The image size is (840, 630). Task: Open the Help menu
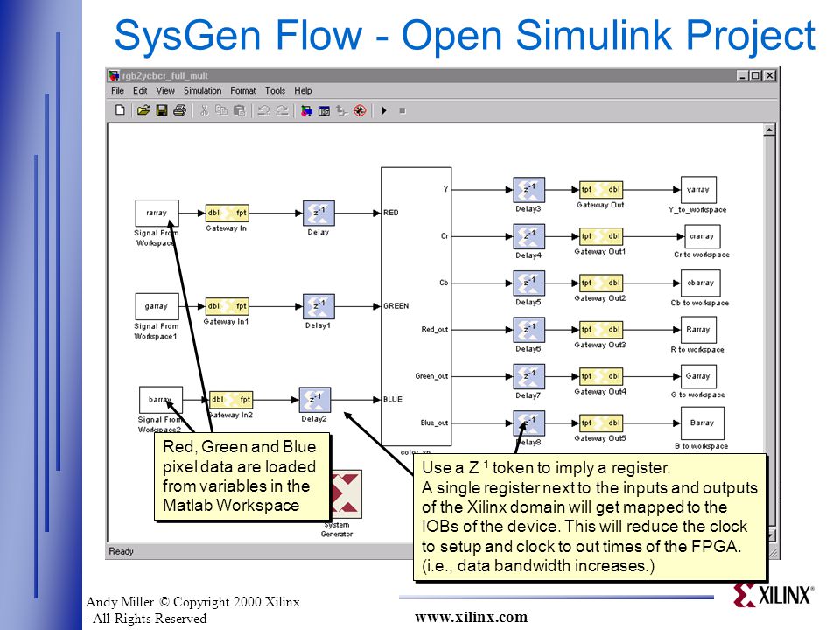pyautogui.click(x=303, y=90)
